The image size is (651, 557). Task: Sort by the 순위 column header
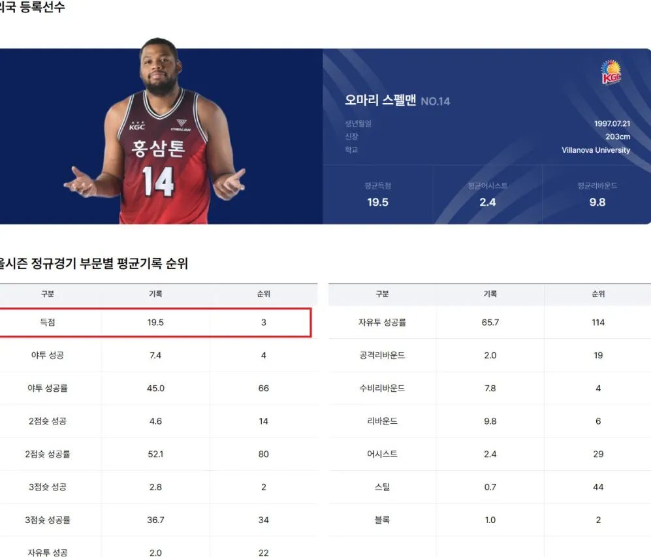[263, 294]
